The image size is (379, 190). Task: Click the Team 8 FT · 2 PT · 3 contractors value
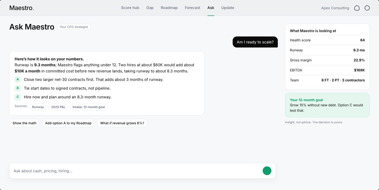343,80
